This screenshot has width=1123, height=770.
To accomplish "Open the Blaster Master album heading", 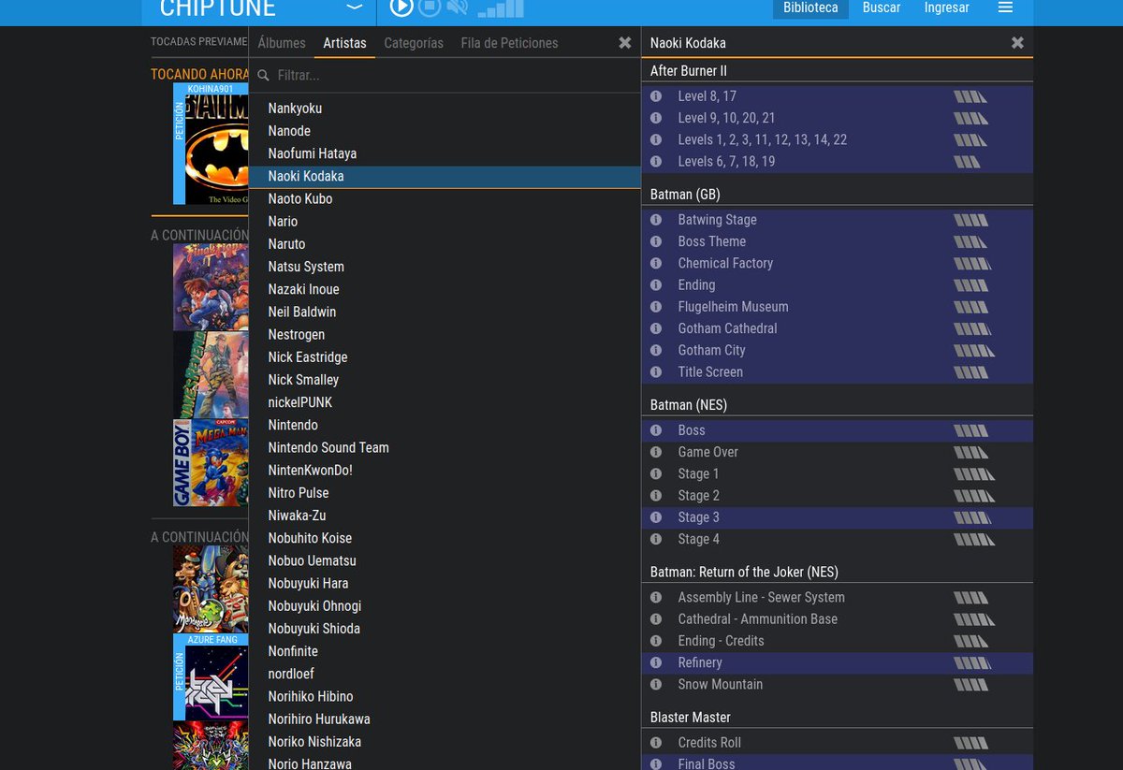I will [691, 718].
